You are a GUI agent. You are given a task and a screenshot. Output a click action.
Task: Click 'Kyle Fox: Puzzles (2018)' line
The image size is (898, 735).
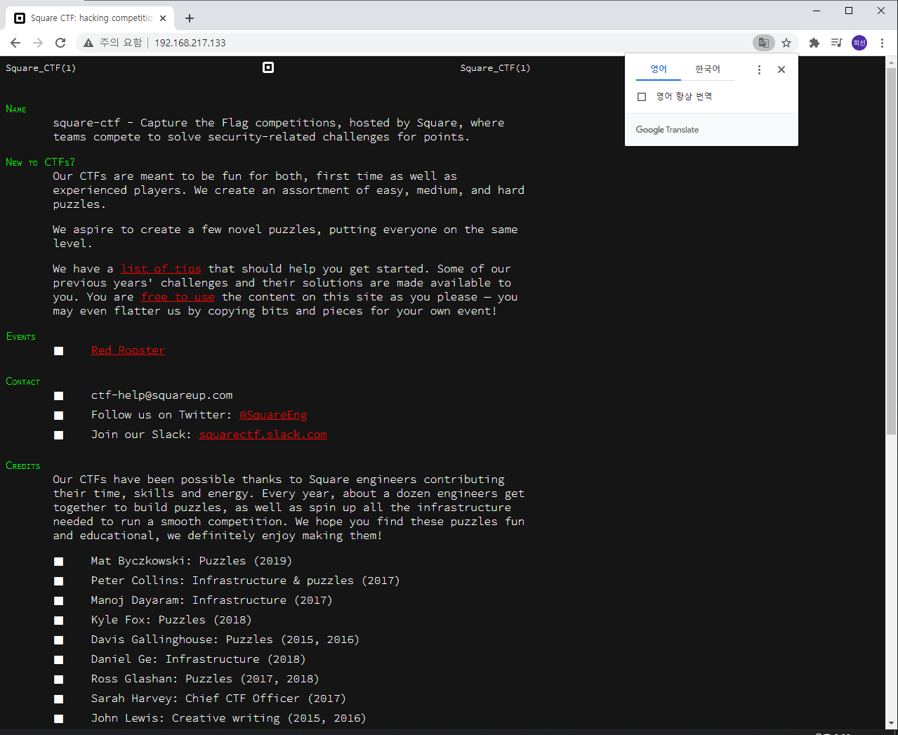click(171, 620)
